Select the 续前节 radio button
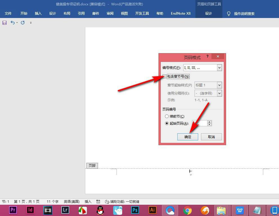Viewport: 279px width, 216px height. pyautogui.click(x=167, y=116)
